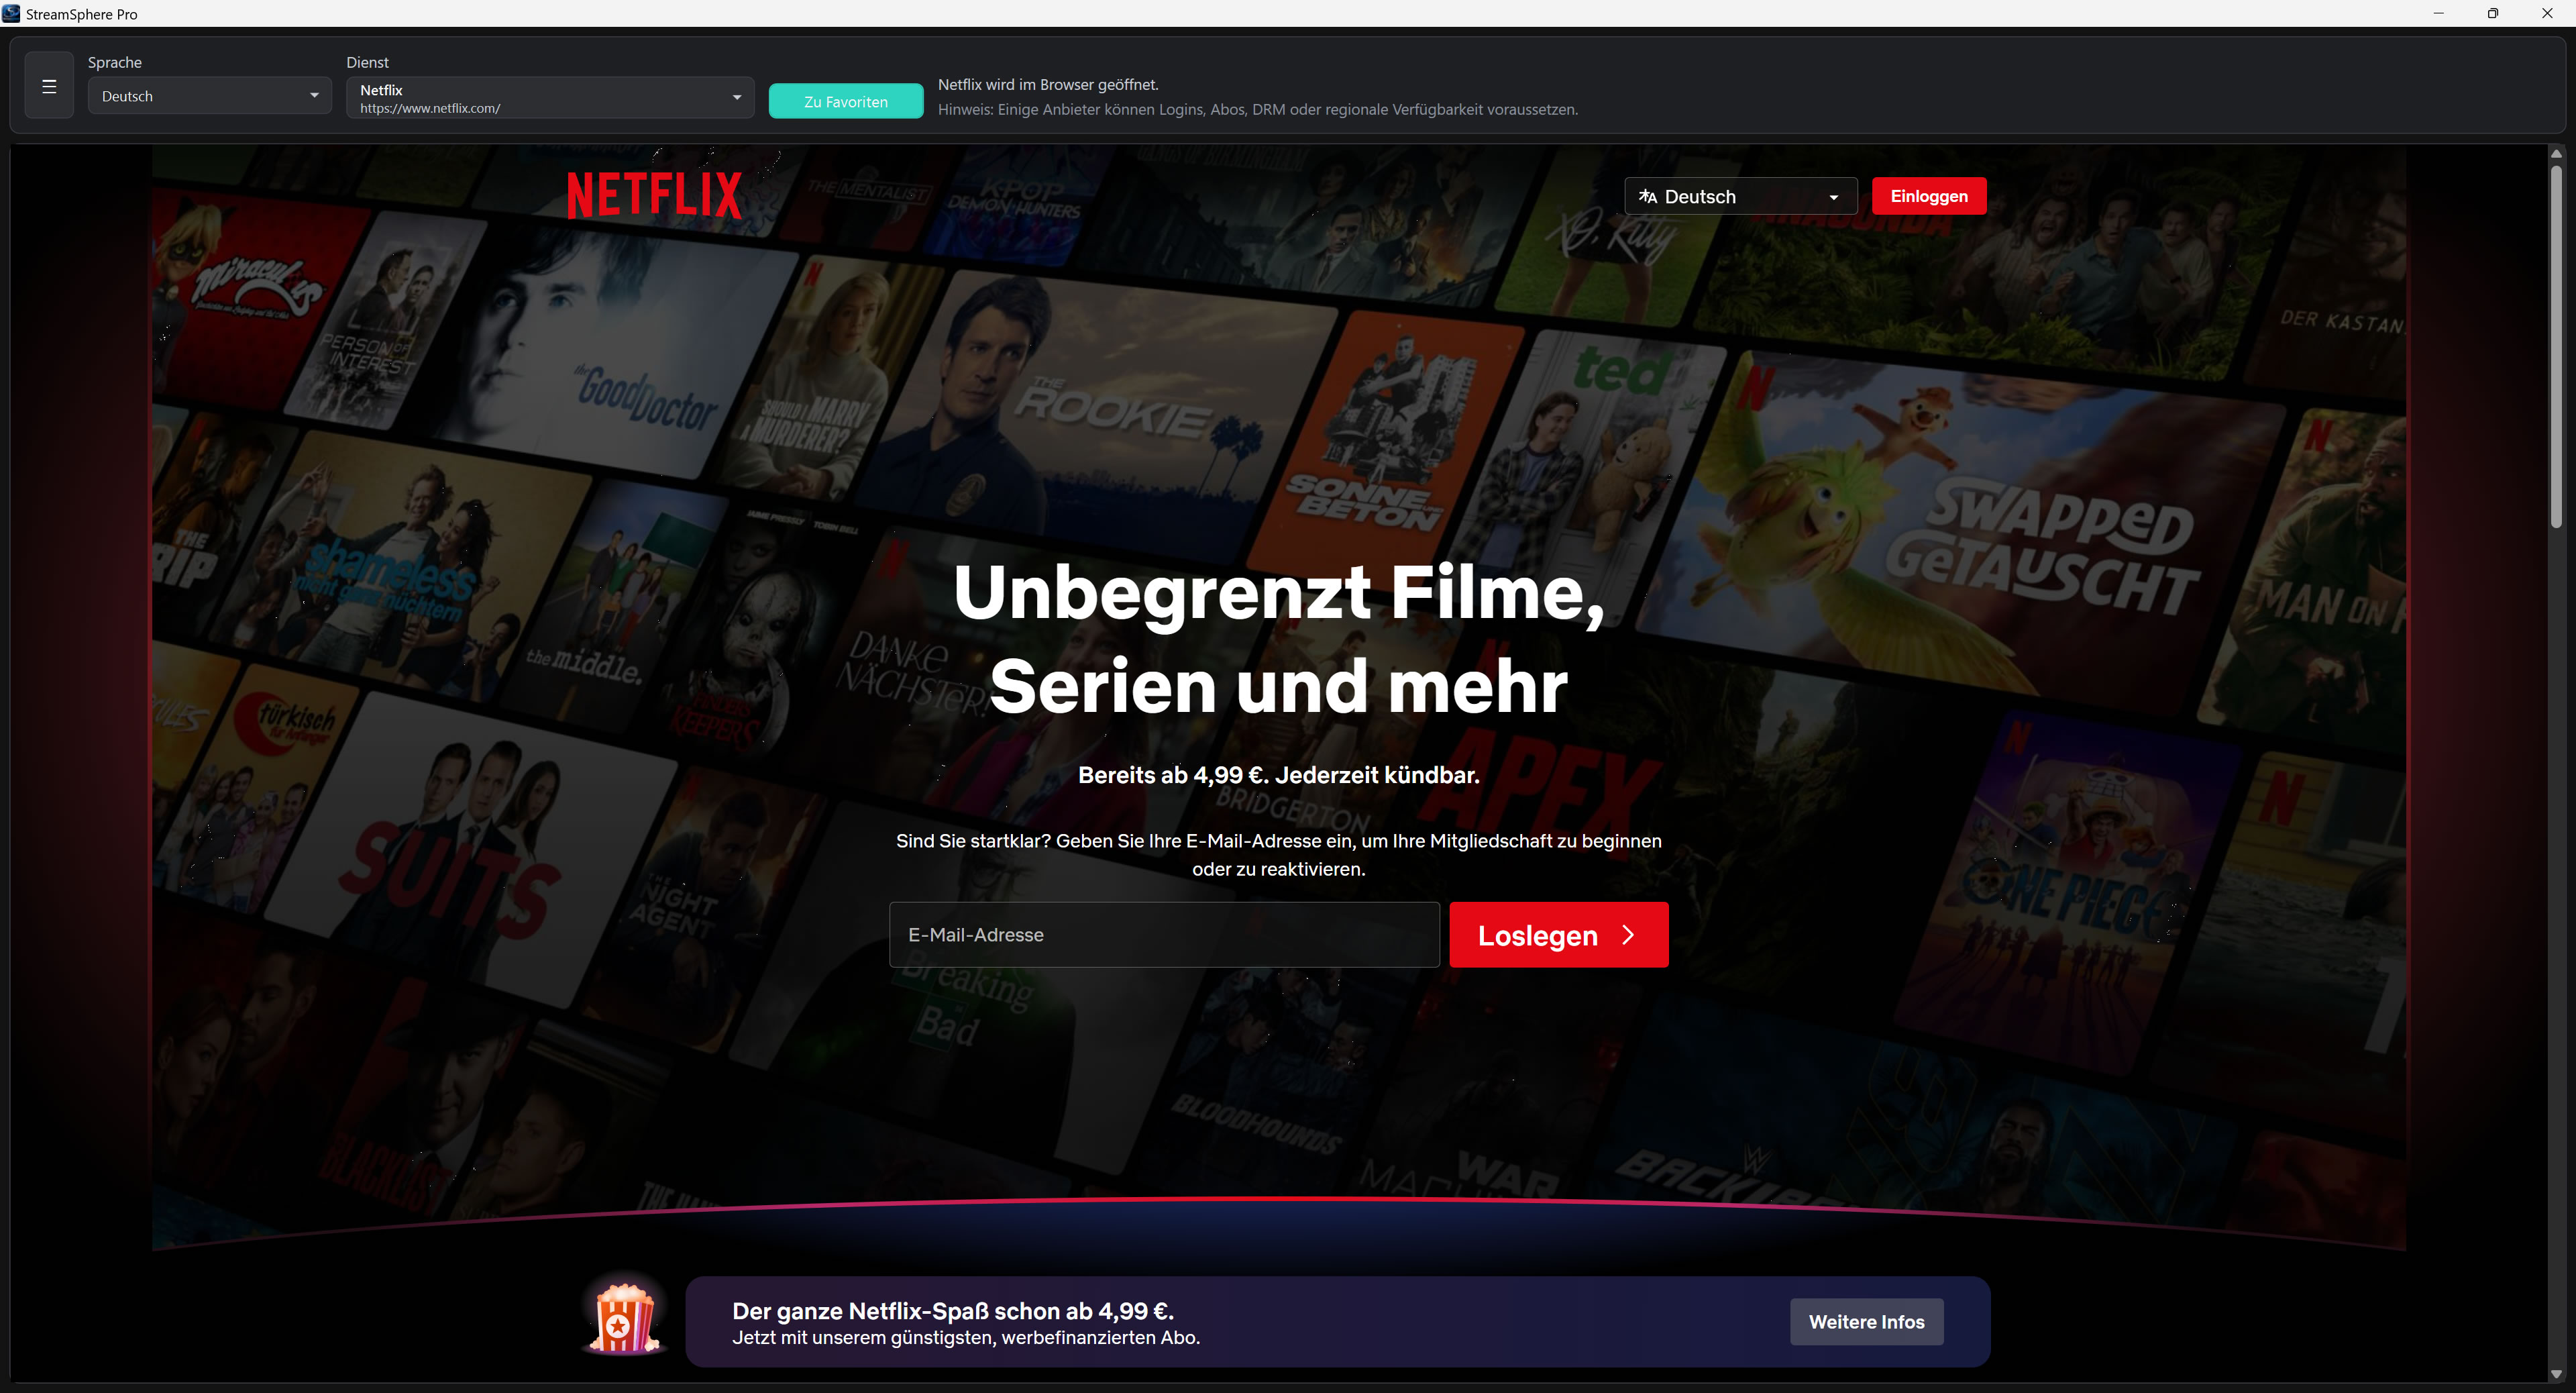
Task: Open the hamburger menu in StreamSphere toolbar
Action: pos(49,86)
